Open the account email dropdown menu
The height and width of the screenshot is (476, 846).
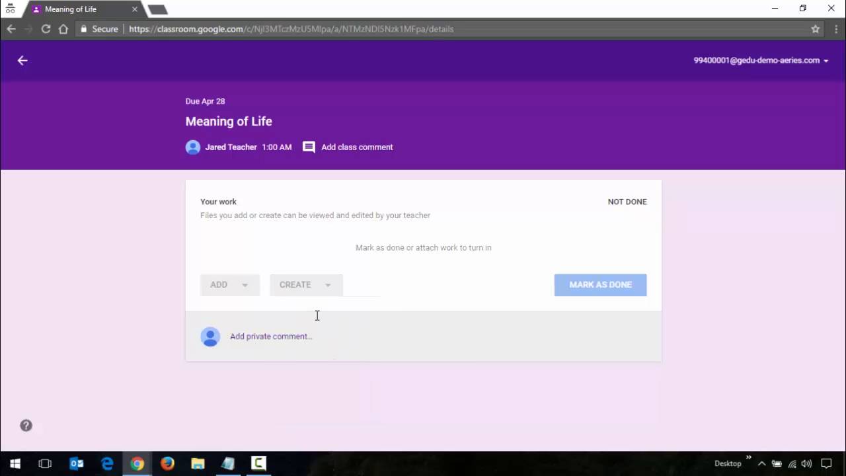[x=761, y=60]
